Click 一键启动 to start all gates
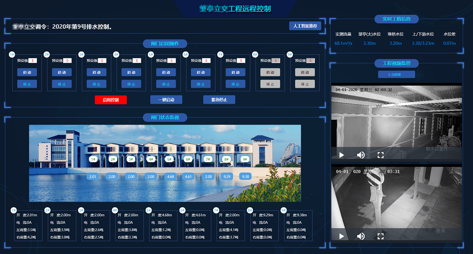This screenshot has width=473, height=254. click(166, 100)
